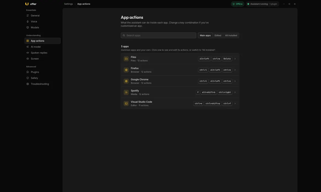
Task: Click the alt+shift+b shortcut chip
Action: (x=209, y=92)
